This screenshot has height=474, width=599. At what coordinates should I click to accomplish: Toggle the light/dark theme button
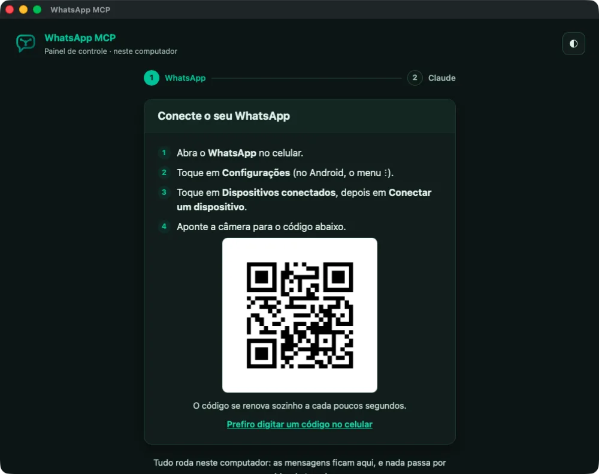573,44
